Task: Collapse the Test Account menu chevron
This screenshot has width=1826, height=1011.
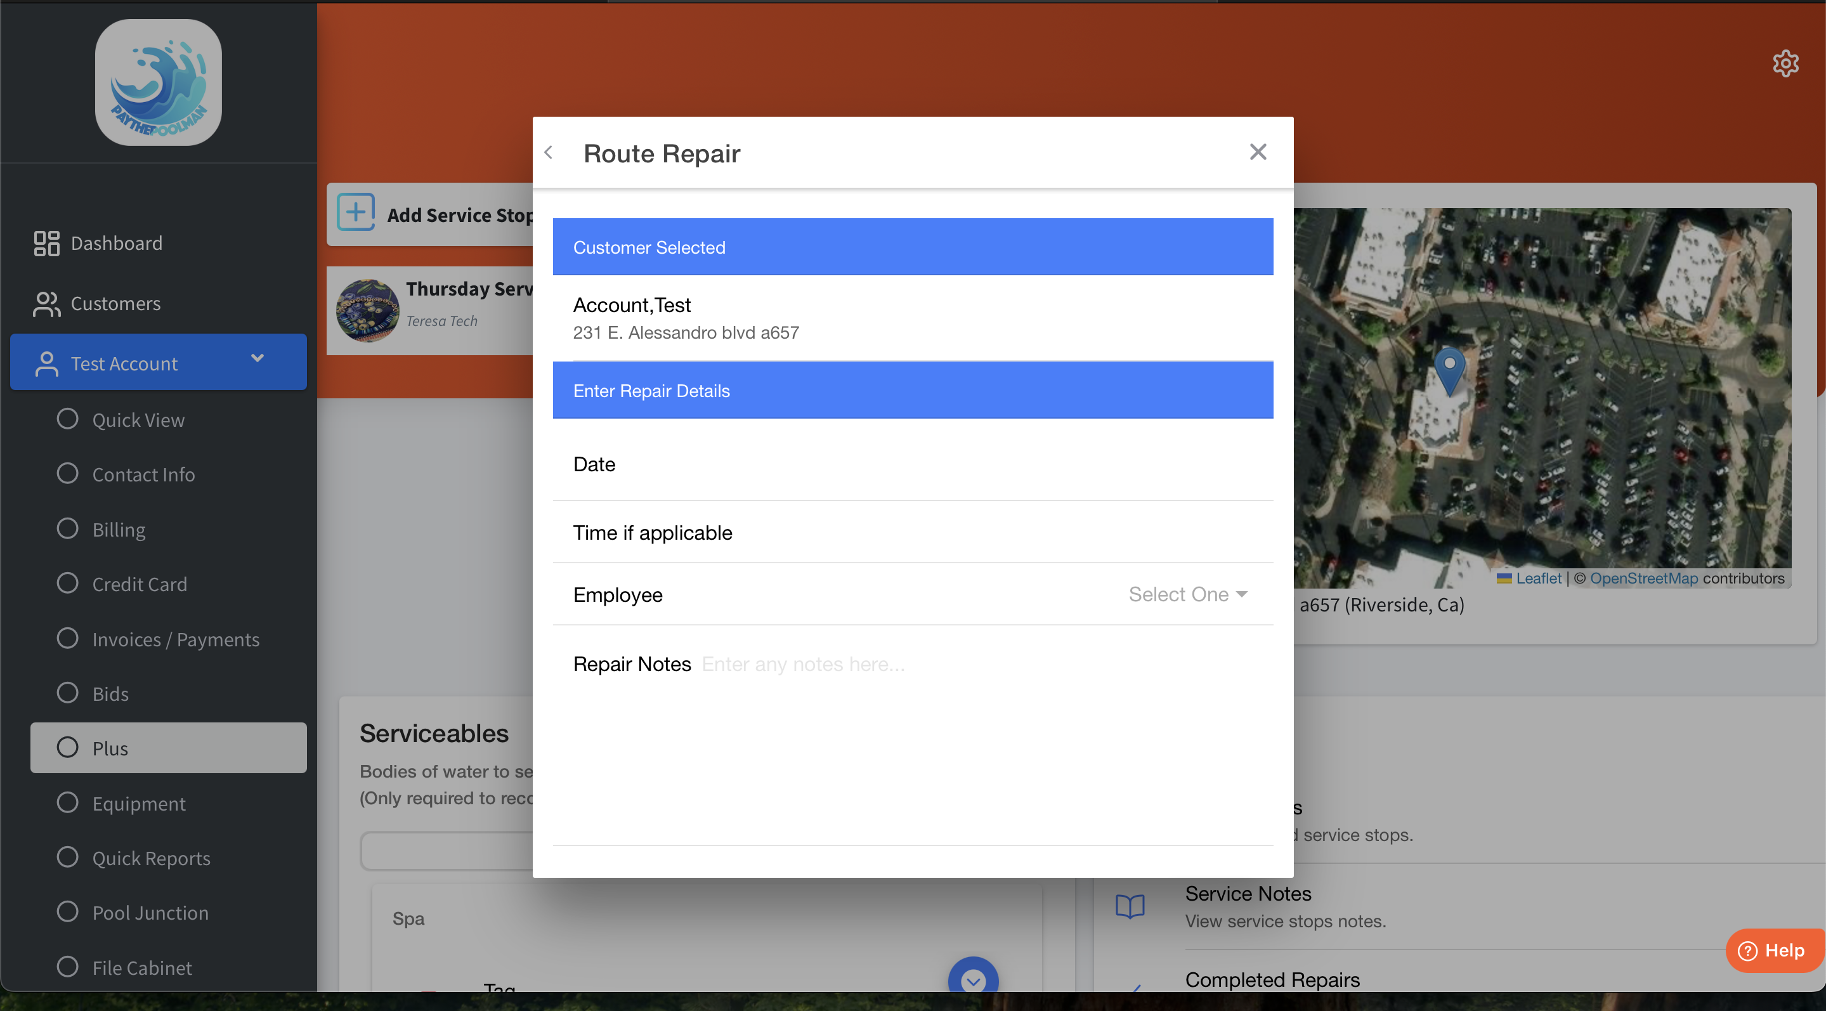Action: pos(258,359)
